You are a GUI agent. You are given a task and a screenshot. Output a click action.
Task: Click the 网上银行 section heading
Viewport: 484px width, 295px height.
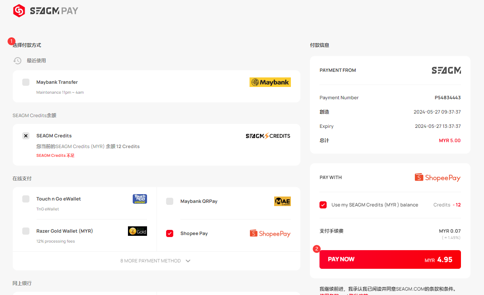(x=22, y=283)
